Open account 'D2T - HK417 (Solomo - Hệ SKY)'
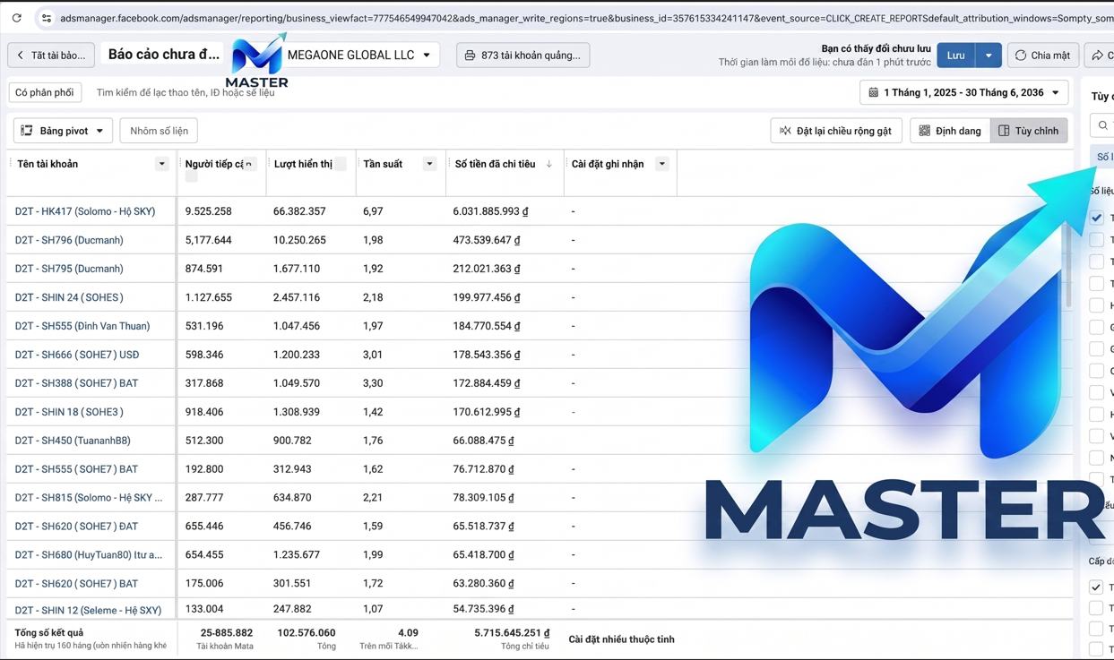Image resolution: width=1114 pixels, height=660 pixels. [85, 211]
